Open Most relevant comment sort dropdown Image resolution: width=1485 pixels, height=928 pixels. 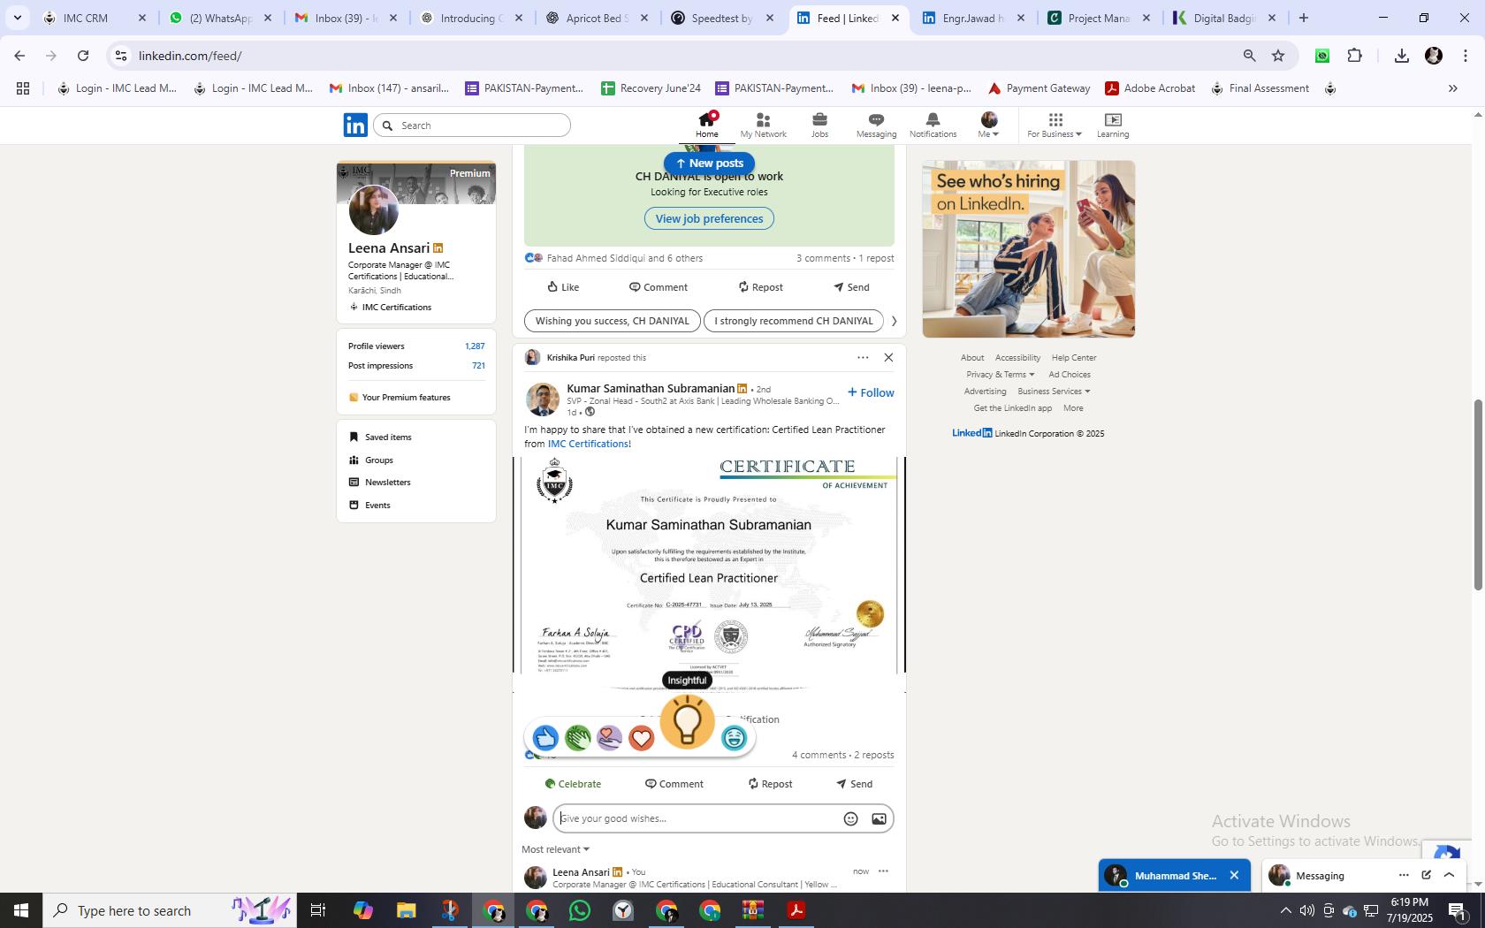[555, 849]
